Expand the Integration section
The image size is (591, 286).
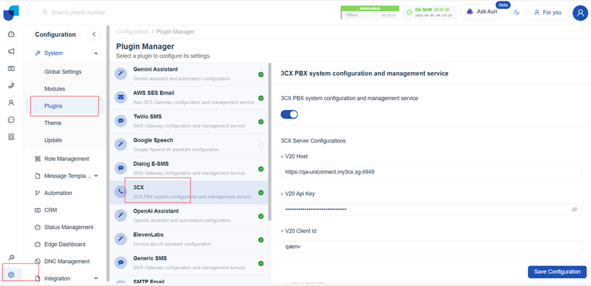pyautogui.click(x=96, y=279)
